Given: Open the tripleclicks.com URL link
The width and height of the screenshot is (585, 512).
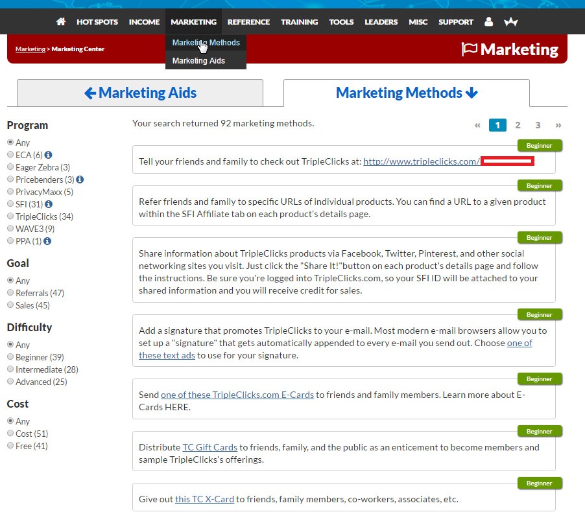Looking at the screenshot, I should pyautogui.click(x=422, y=161).
